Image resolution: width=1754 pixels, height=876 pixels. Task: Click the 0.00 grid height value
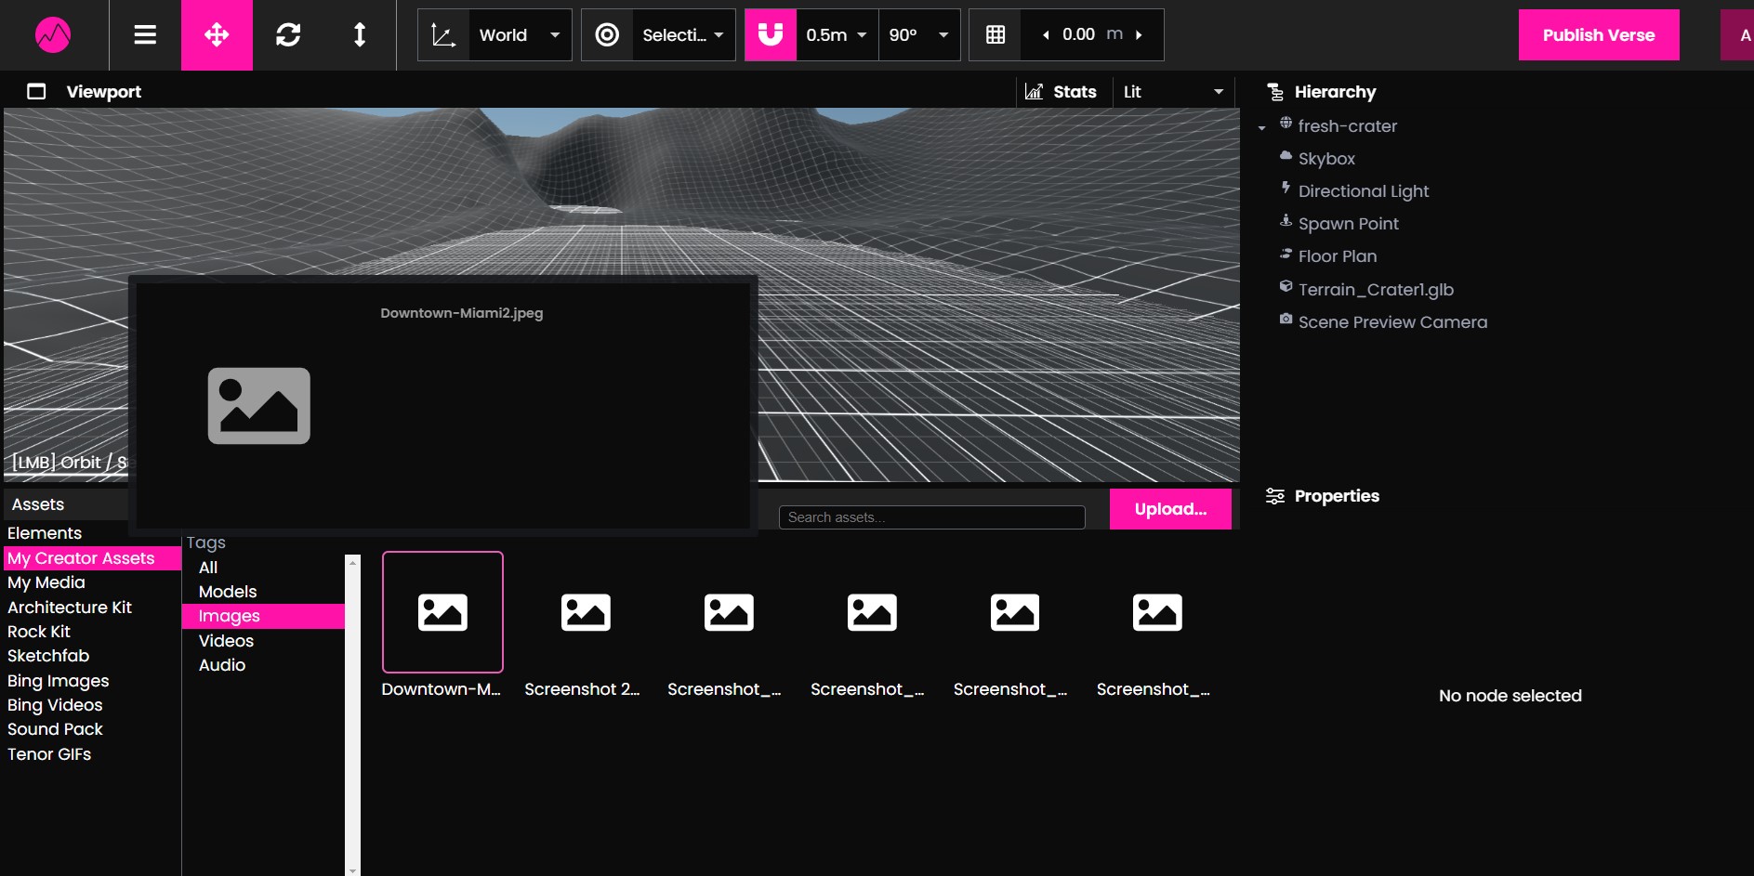coord(1078,34)
